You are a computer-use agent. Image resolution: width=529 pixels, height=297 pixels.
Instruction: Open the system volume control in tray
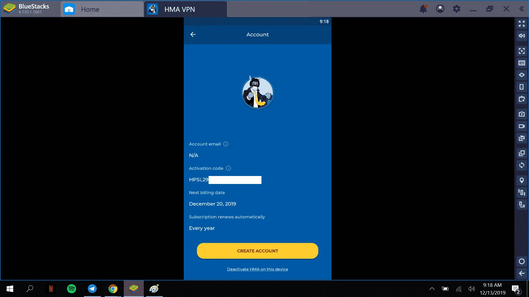coord(471,289)
